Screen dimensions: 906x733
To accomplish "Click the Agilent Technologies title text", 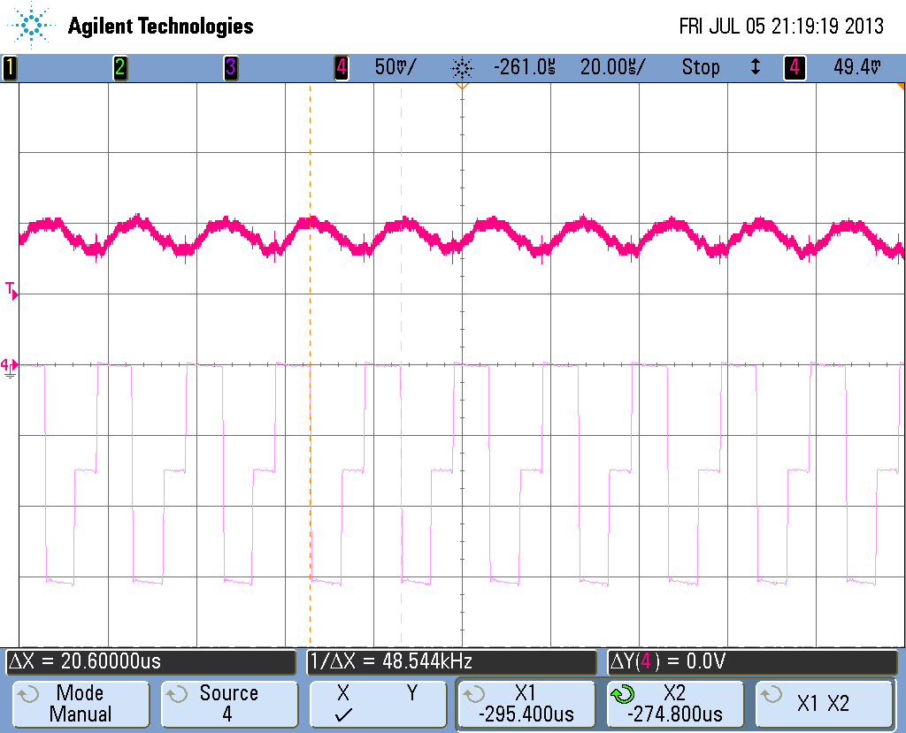I will pos(161,26).
